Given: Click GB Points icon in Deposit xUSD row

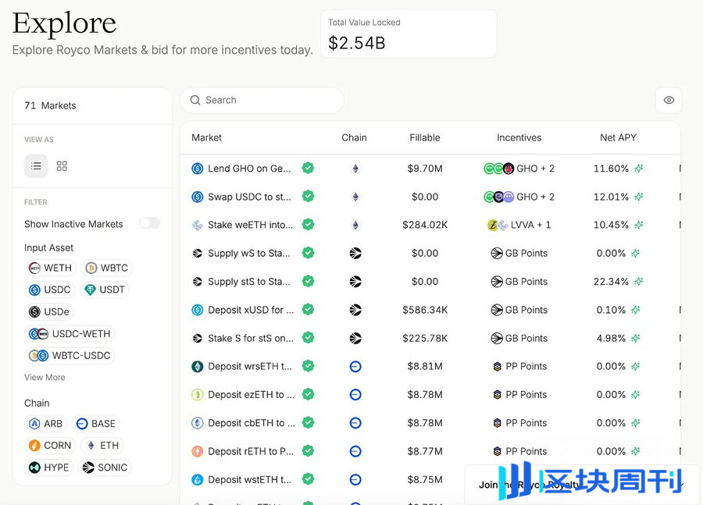Looking at the screenshot, I should coord(496,310).
